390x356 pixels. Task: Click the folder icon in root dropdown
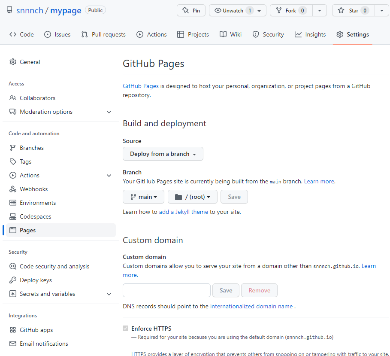178,197
